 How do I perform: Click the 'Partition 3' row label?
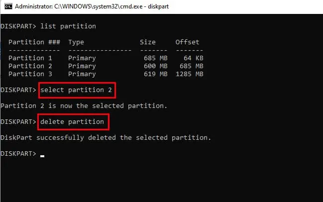pos(30,74)
